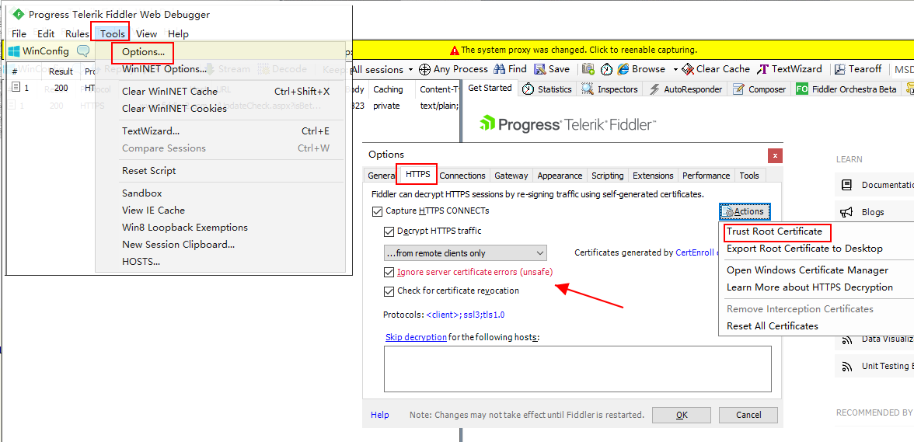Open the File menu
The image size is (914, 442).
[x=19, y=33]
